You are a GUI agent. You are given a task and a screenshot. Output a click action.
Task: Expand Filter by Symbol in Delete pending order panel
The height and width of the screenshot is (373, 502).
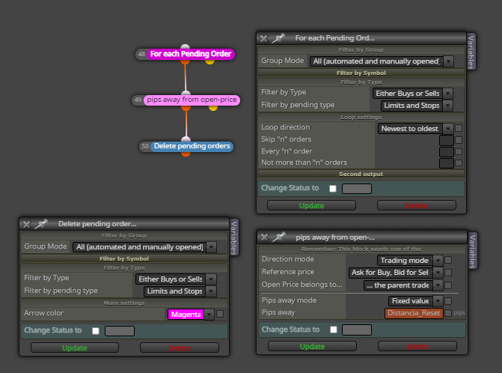[124, 258]
